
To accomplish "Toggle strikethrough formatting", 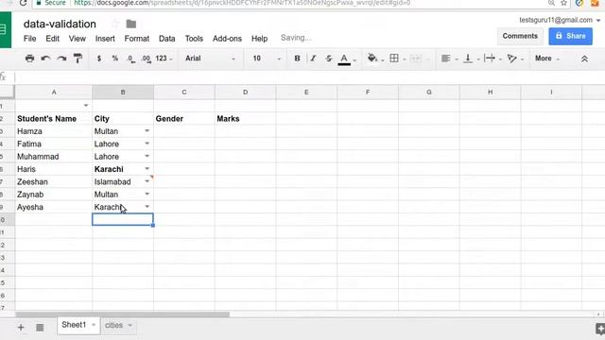I will click(x=328, y=59).
